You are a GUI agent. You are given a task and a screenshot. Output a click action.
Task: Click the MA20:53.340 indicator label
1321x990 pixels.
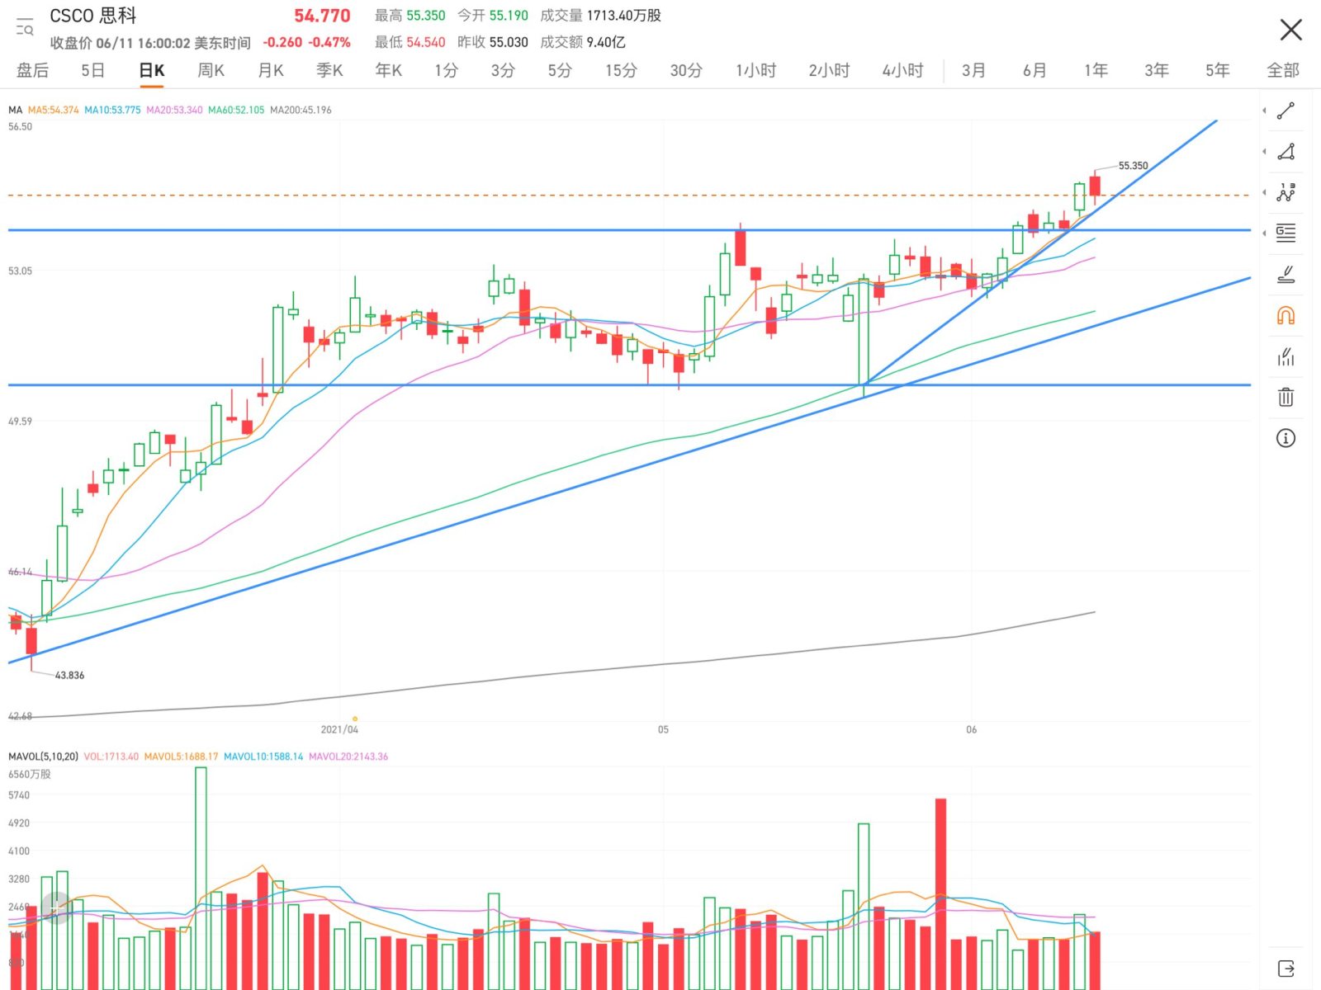(174, 110)
